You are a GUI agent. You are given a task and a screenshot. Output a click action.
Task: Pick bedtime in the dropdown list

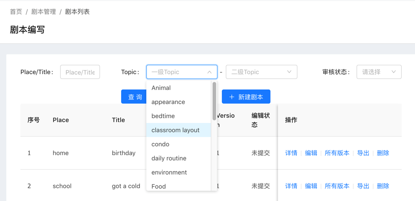(163, 116)
